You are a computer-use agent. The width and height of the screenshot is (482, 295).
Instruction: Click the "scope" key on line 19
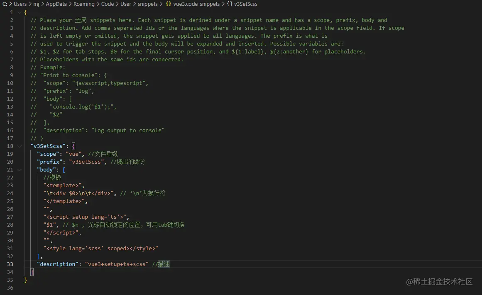point(48,154)
